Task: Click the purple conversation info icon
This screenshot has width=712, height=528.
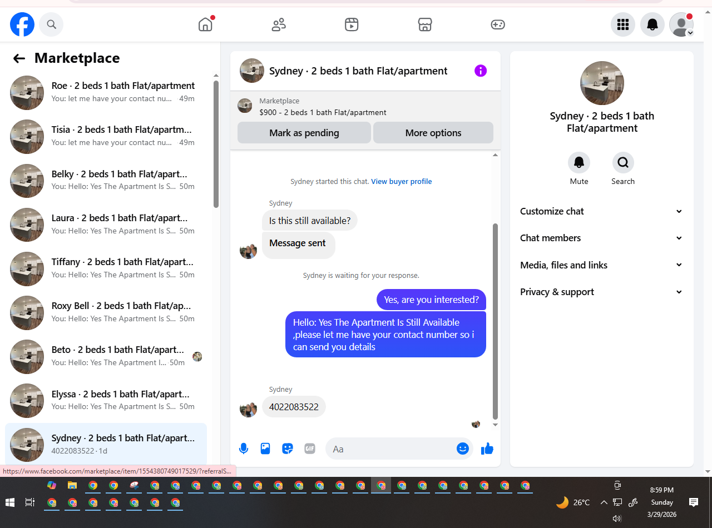Action: 481,71
